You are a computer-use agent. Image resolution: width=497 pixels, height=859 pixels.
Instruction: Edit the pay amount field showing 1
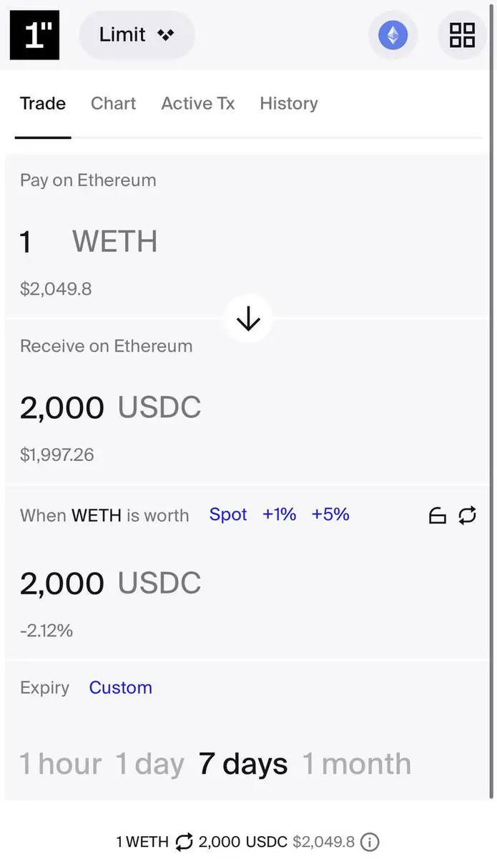click(x=26, y=242)
